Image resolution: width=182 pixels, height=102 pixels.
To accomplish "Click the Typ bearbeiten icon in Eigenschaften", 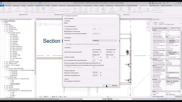I will (173, 28).
